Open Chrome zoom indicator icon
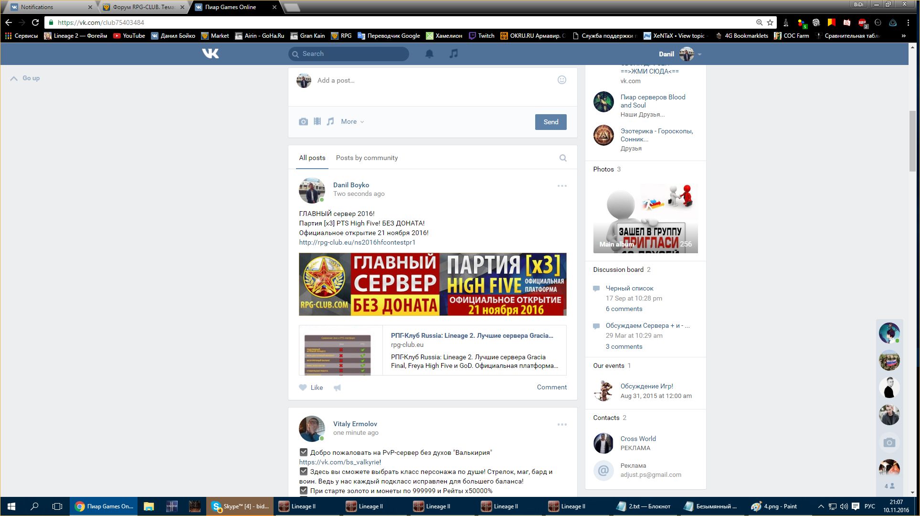 click(x=759, y=22)
